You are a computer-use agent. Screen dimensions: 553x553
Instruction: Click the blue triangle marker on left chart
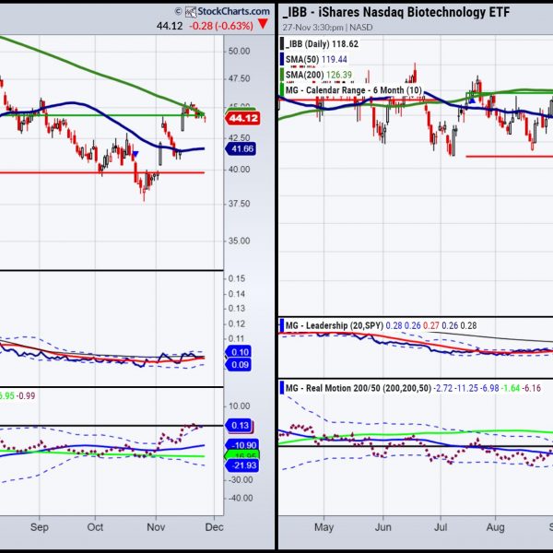[135, 154]
